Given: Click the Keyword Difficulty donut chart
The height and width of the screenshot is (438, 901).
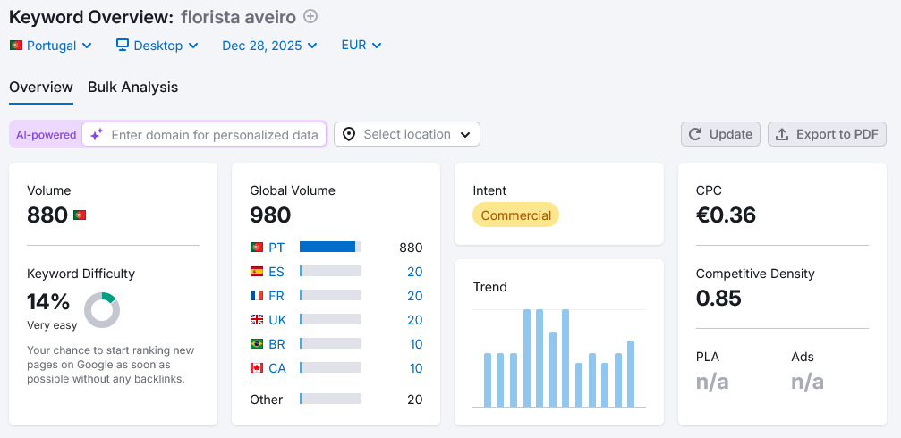Looking at the screenshot, I should pyautogui.click(x=102, y=310).
